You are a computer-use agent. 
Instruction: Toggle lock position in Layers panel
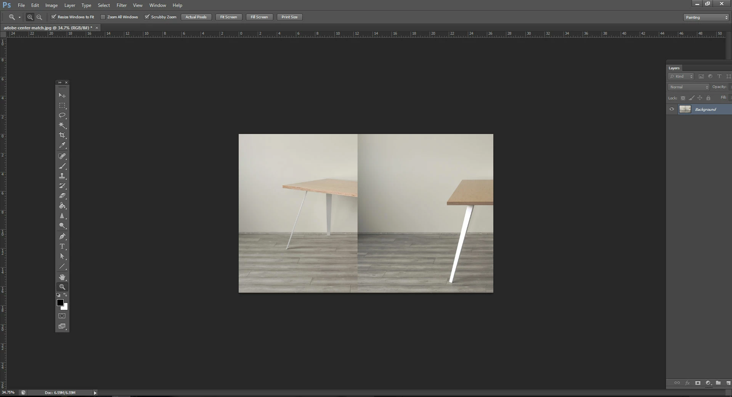700,98
